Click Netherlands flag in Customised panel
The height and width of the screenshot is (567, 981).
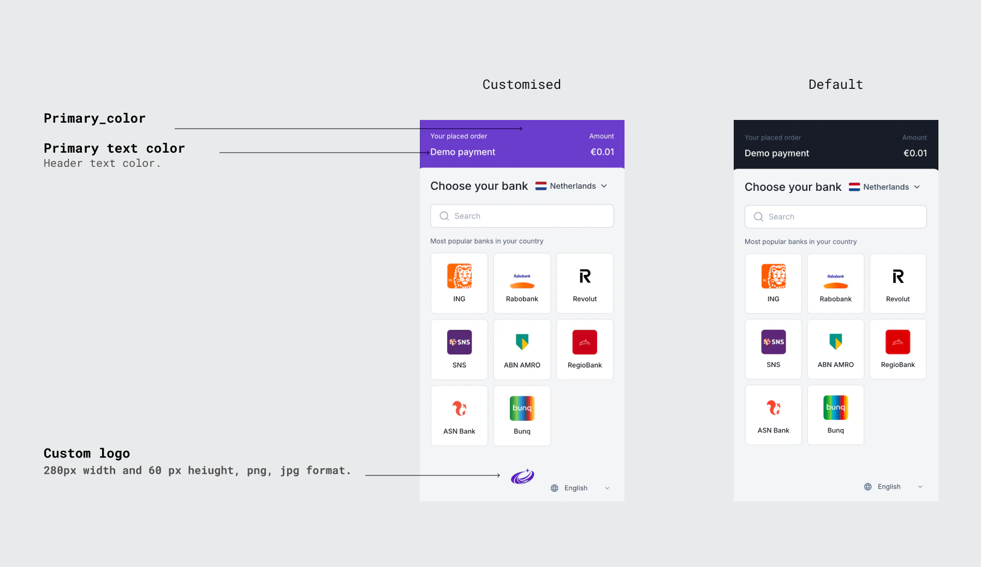541,186
